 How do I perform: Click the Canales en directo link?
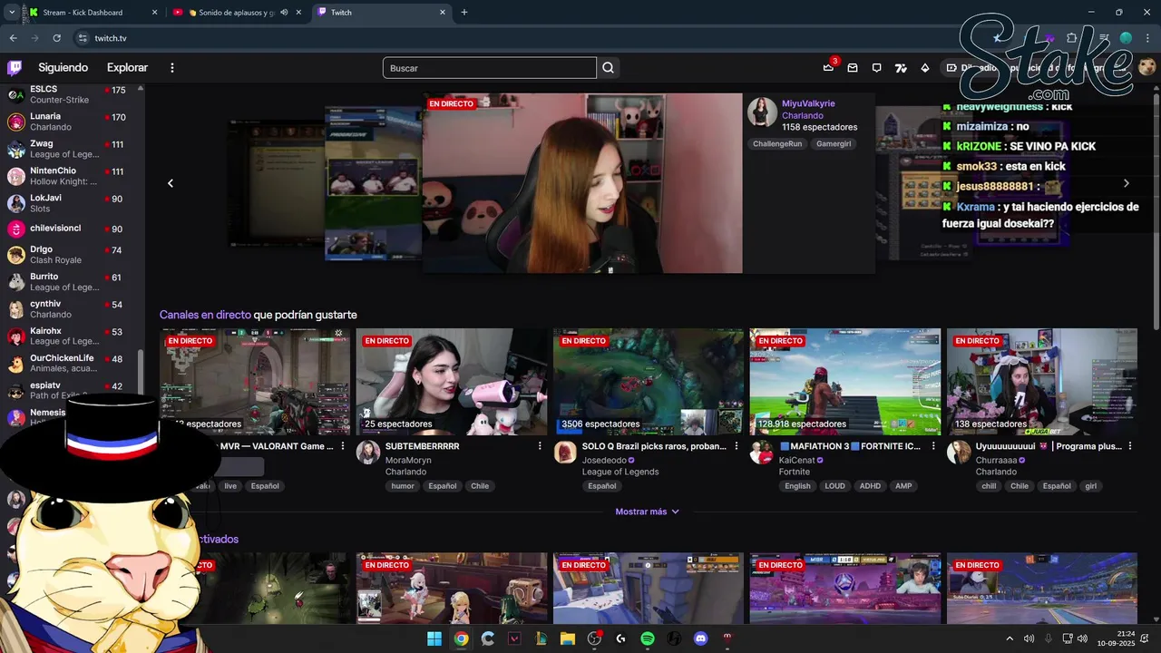coord(205,315)
